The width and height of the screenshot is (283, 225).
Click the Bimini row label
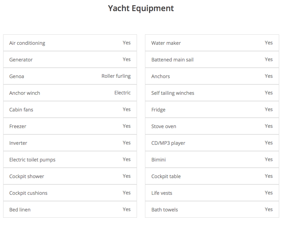pyautogui.click(x=159, y=160)
